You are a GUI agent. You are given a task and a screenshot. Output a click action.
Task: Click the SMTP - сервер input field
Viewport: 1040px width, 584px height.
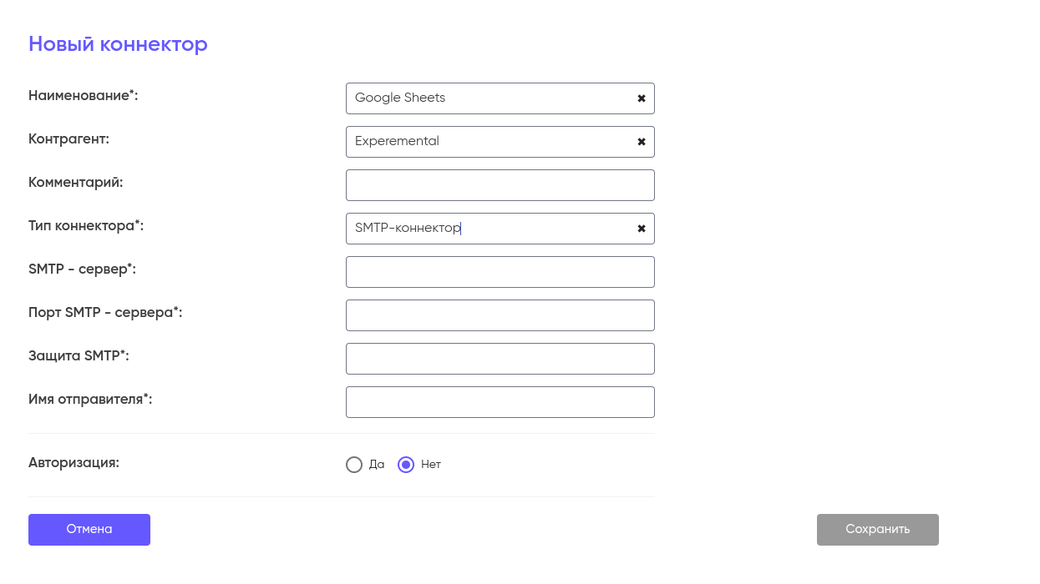pos(500,272)
